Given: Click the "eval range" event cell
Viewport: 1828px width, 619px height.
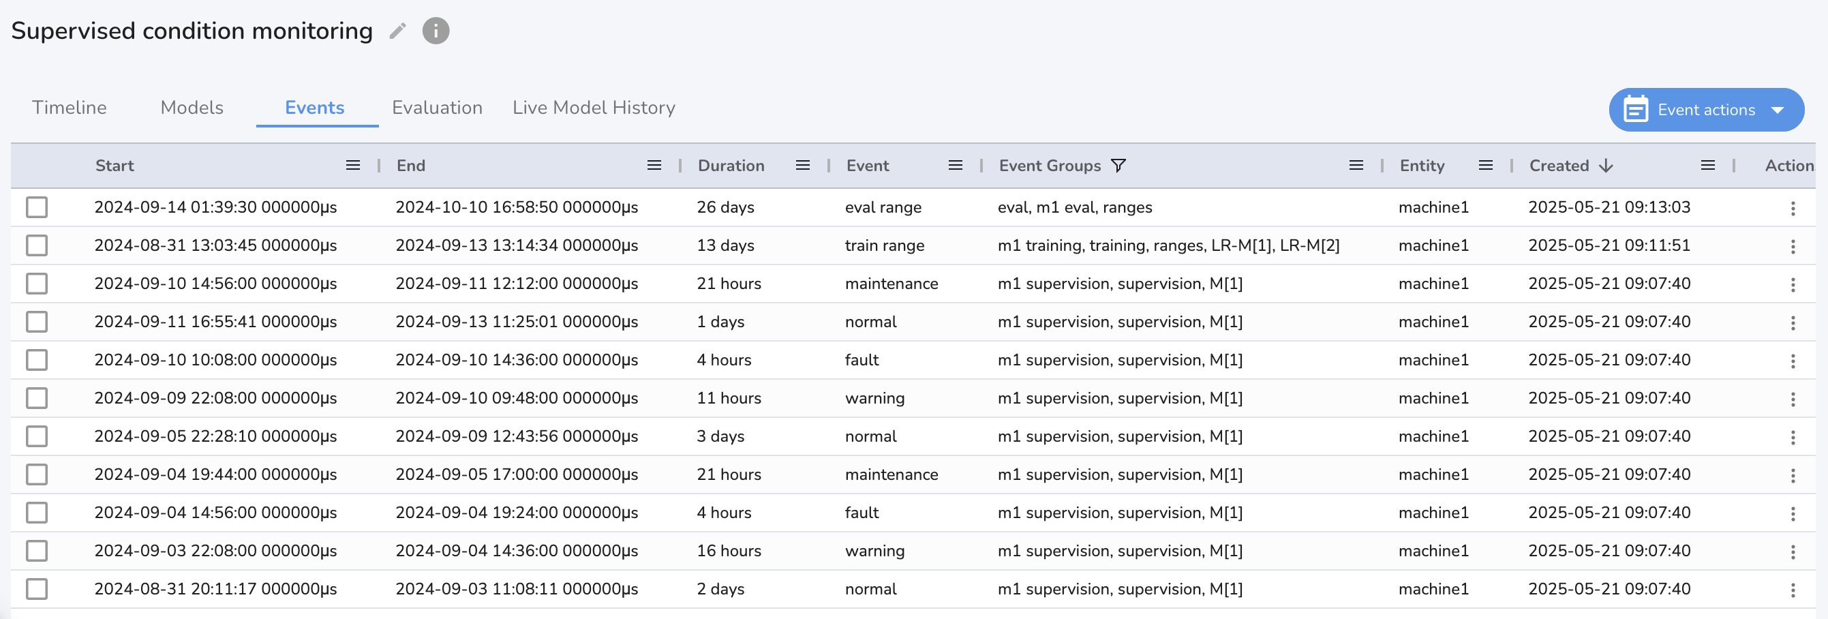Looking at the screenshot, I should [883, 207].
